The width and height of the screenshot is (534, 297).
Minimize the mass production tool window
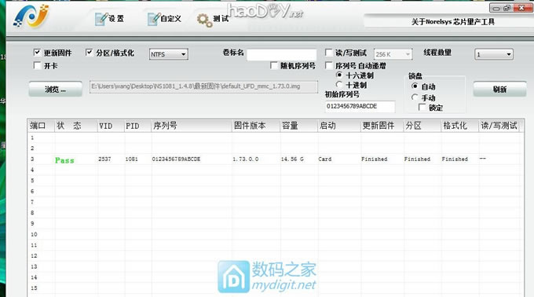pos(496,8)
